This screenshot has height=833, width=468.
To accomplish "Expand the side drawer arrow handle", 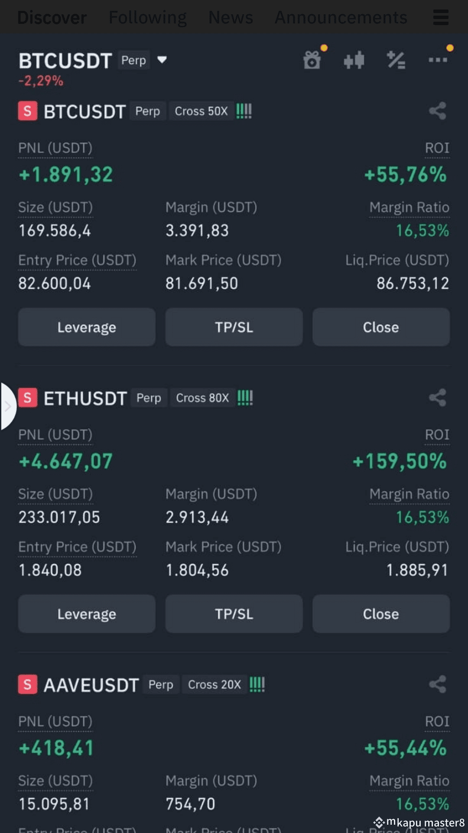I will coord(8,406).
